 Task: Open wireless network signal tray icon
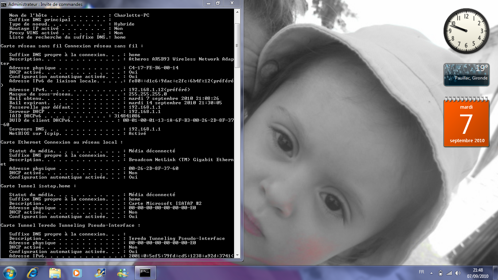(449, 273)
